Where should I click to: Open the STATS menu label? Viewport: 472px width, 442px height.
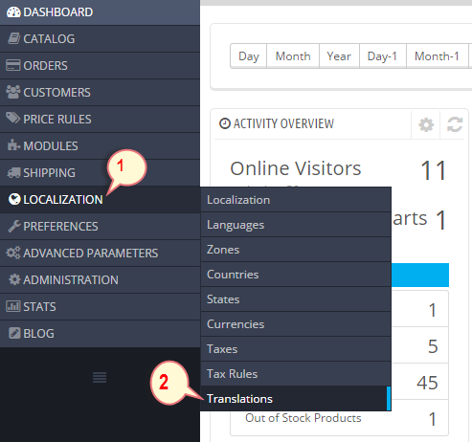coord(39,307)
